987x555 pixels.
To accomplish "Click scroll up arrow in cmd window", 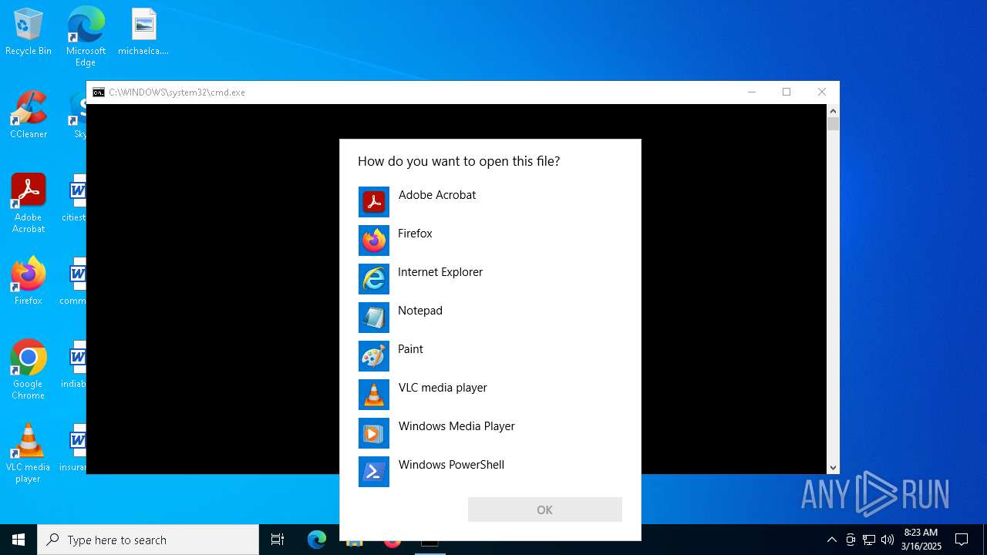I will point(833,110).
